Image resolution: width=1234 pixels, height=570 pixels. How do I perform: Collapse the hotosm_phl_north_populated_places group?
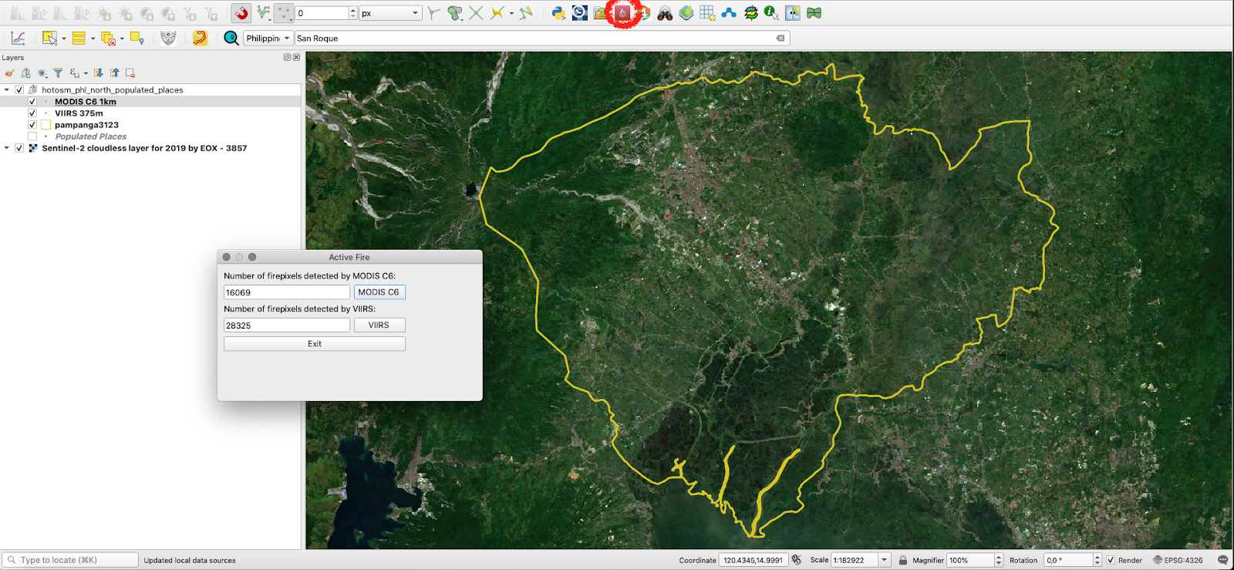[x=7, y=90]
